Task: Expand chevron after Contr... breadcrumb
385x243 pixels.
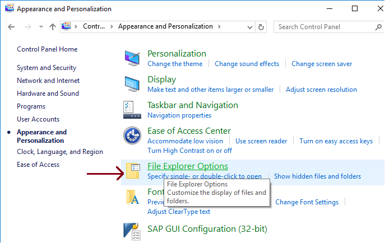Action: [112, 26]
